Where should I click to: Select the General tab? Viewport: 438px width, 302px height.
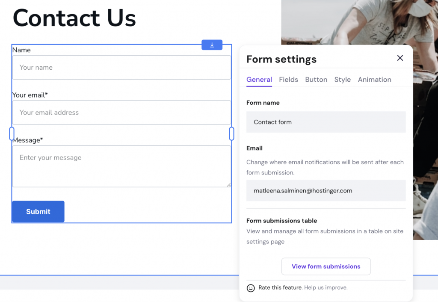(259, 80)
